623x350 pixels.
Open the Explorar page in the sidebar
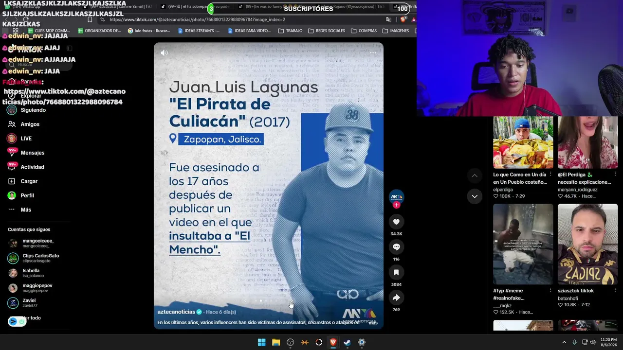pos(25,96)
